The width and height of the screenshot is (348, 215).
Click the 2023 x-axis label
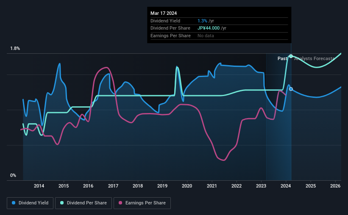[261, 186]
